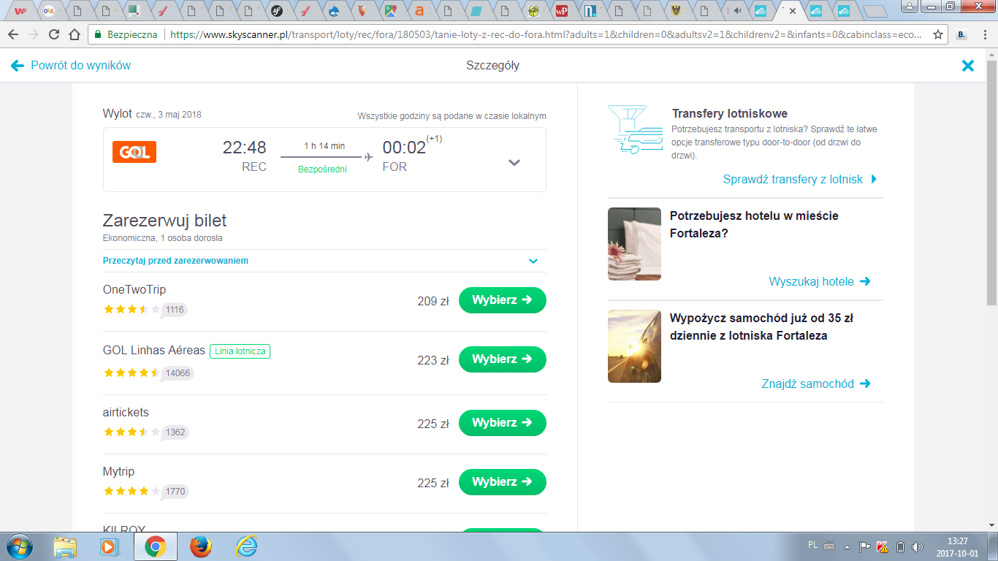Click the airport transfers car illustration
Viewport: 998px width, 561px height.
pyautogui.click(x=634, y=129)
